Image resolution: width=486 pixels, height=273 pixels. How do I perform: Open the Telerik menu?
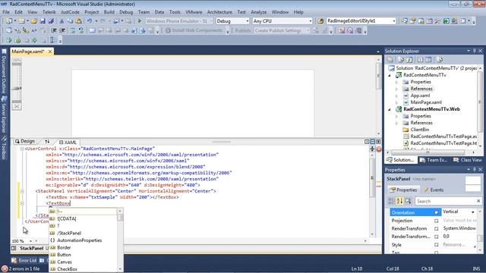click(49, 12)
